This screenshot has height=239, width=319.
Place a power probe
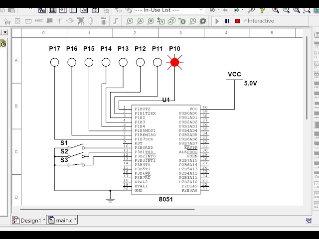[x=151, y=21]
